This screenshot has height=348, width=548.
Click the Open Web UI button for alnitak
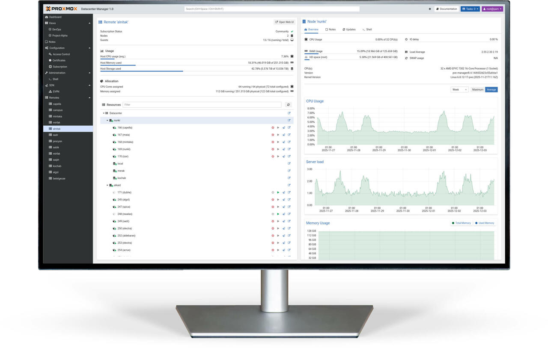(x=284, y=21)
